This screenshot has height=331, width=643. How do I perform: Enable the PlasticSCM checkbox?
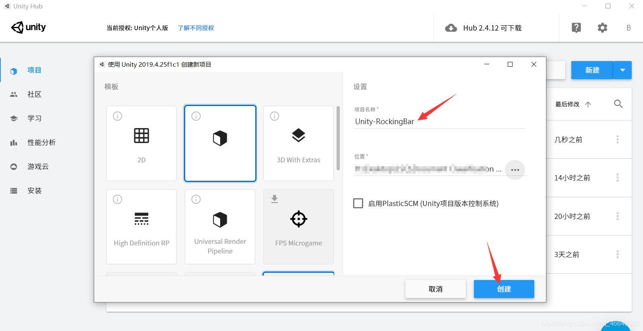358,203
